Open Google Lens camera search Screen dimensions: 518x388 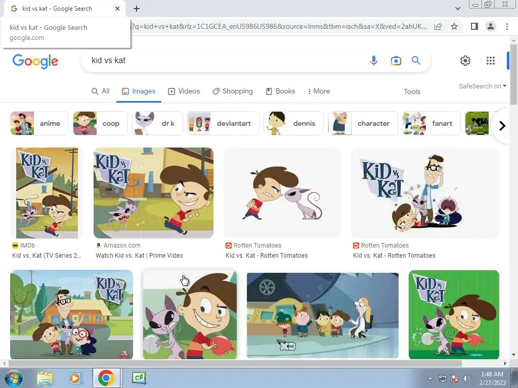[x=396, y=61]
